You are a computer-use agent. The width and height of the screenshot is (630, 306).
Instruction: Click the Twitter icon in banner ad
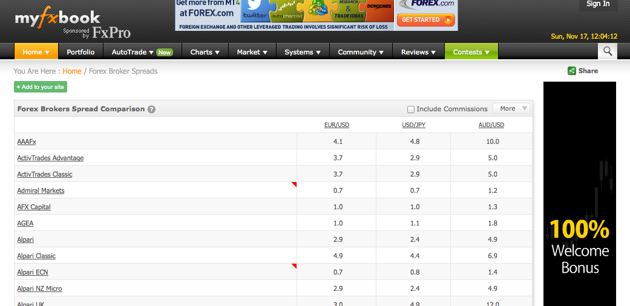[255, 11]
